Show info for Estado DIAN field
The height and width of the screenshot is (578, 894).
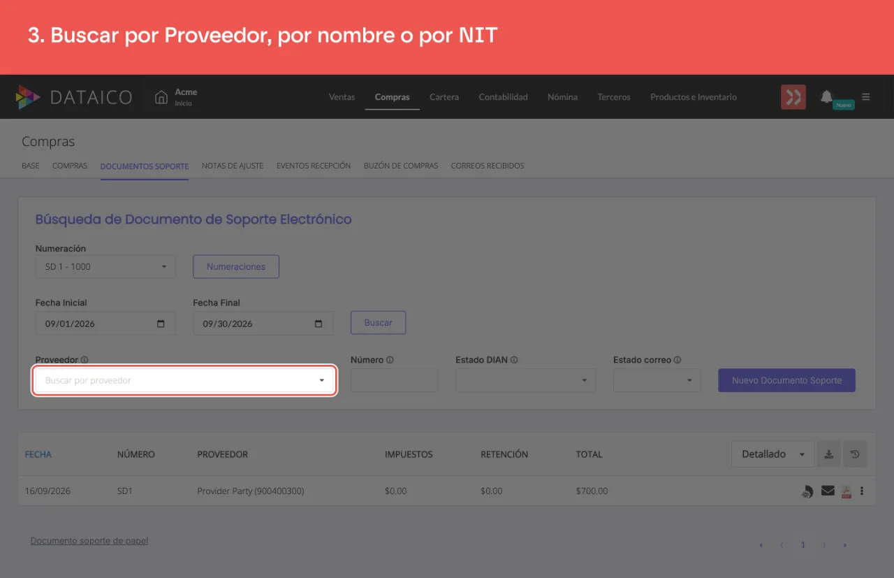tap(514, 360)
